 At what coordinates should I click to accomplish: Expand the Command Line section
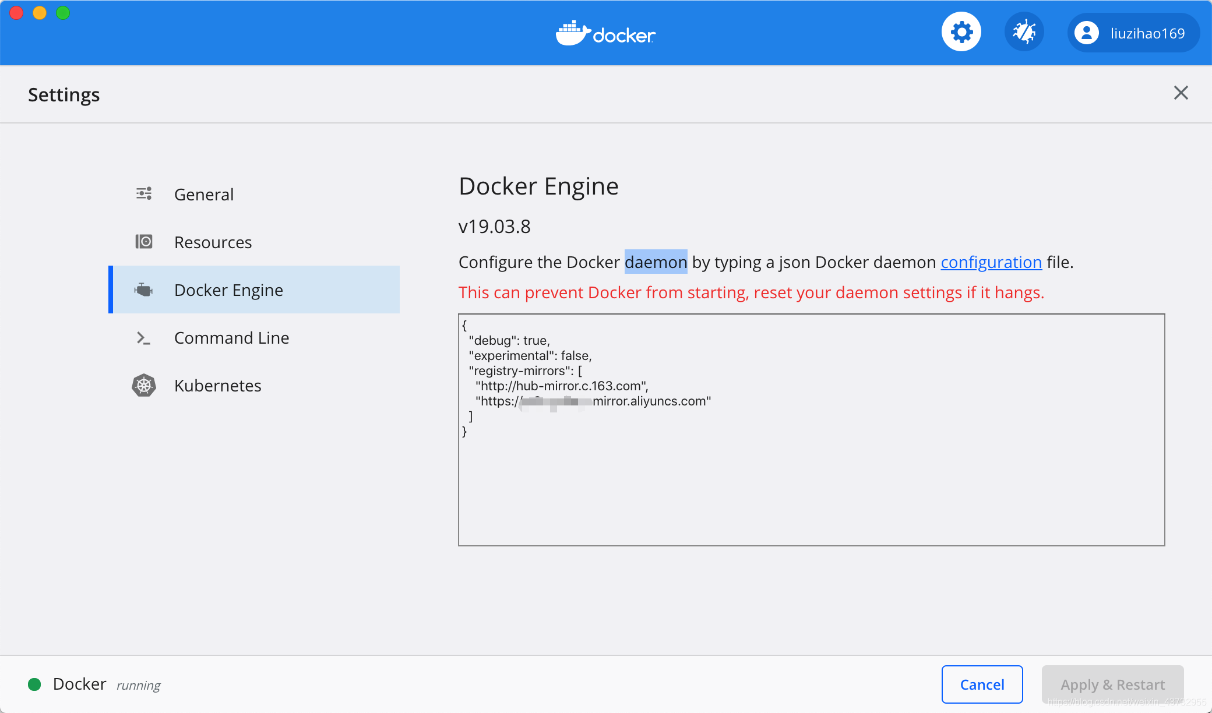(x=231, y=337)
